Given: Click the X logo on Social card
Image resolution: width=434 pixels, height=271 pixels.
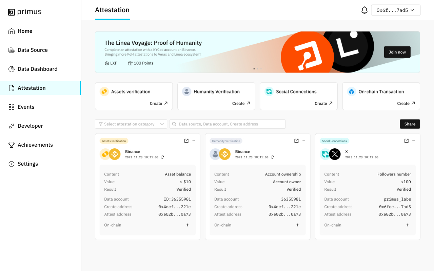Looking at the screenshot, I should pos(335,154).
